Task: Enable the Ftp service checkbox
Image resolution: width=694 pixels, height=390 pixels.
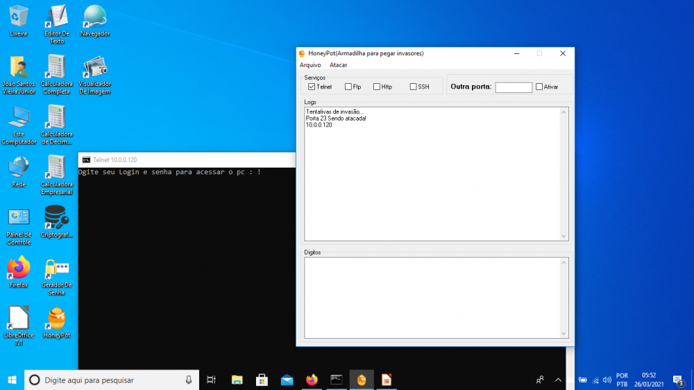Action: click(348, 87)
